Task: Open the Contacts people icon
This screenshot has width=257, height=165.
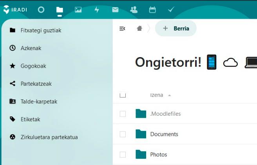Action: (x=134, y=10)
